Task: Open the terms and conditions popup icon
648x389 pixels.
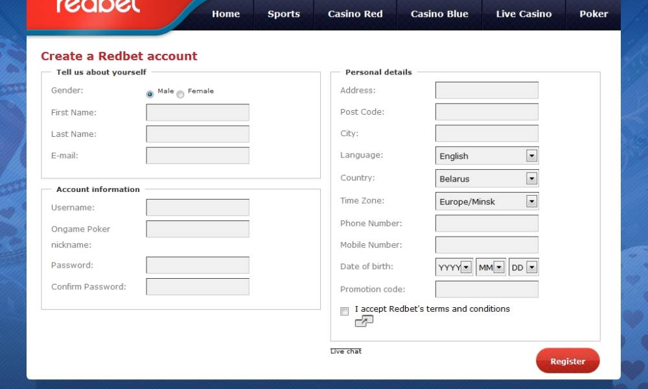Action: (364, 321)
